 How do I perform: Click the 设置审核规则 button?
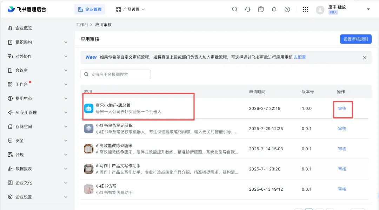click(356, 39)
